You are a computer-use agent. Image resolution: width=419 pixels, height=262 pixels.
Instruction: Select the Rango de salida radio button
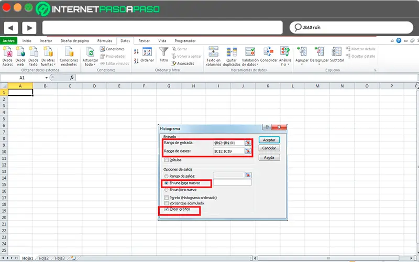[166, 176]
